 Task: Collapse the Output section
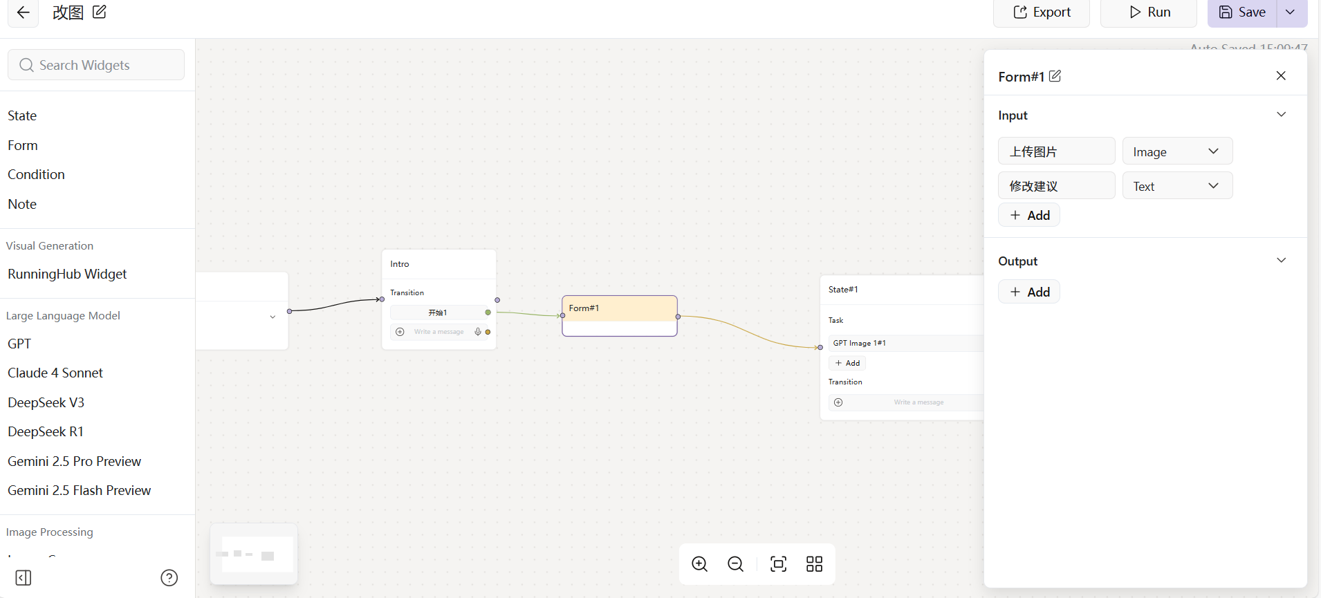[x=1281, y=261]
